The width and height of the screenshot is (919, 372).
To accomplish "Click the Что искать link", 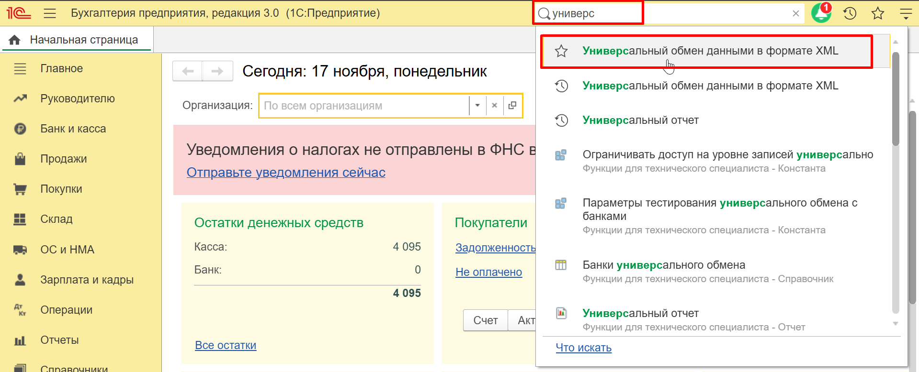I will pyautogui.click(x=583, y=348).
